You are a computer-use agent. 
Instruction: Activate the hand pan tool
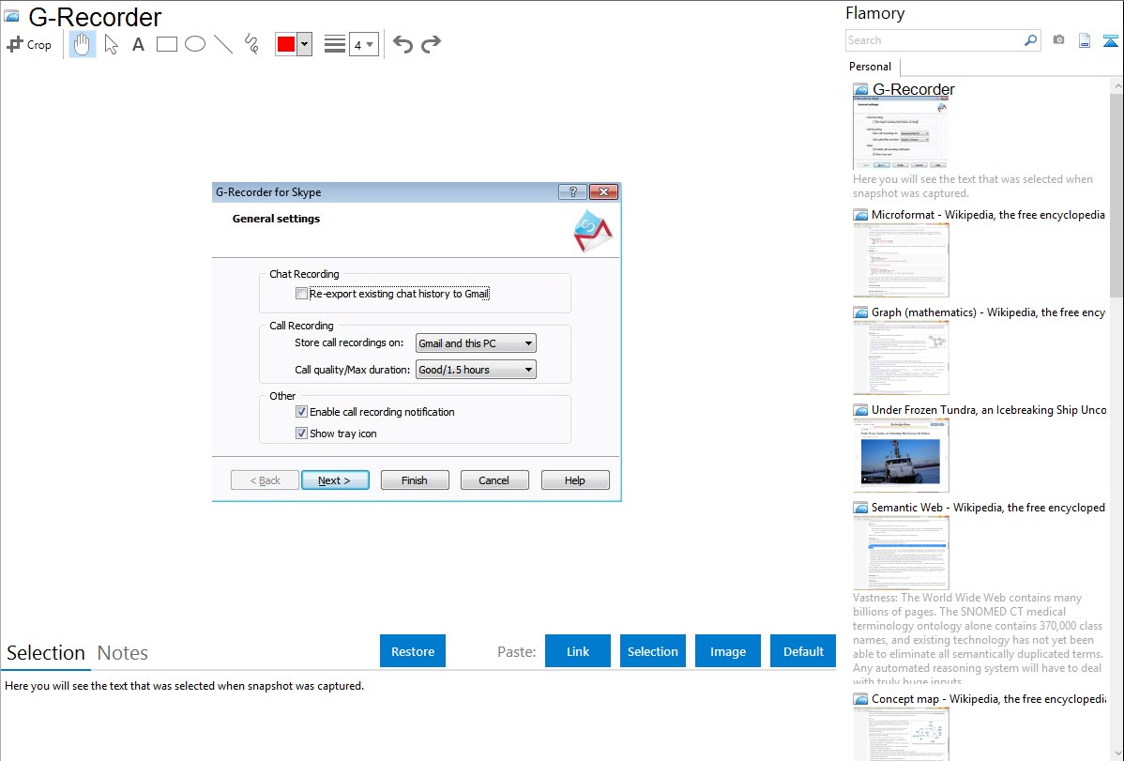tap(83, 44)
